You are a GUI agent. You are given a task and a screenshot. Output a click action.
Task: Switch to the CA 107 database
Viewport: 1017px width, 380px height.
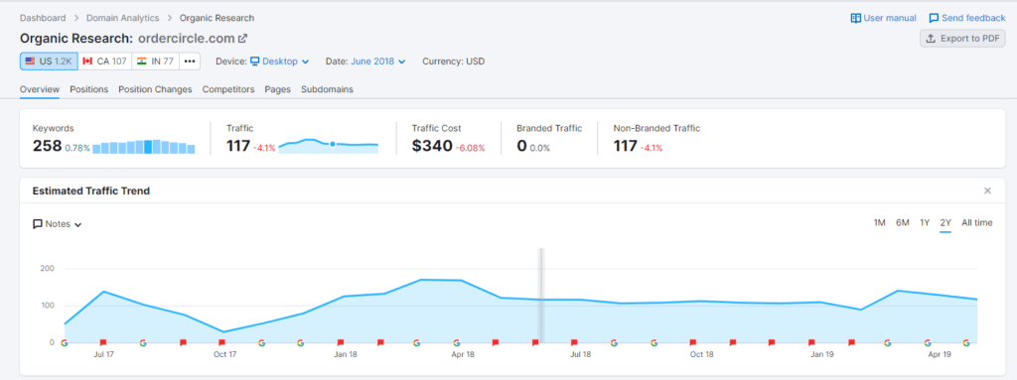coord(105,62)
